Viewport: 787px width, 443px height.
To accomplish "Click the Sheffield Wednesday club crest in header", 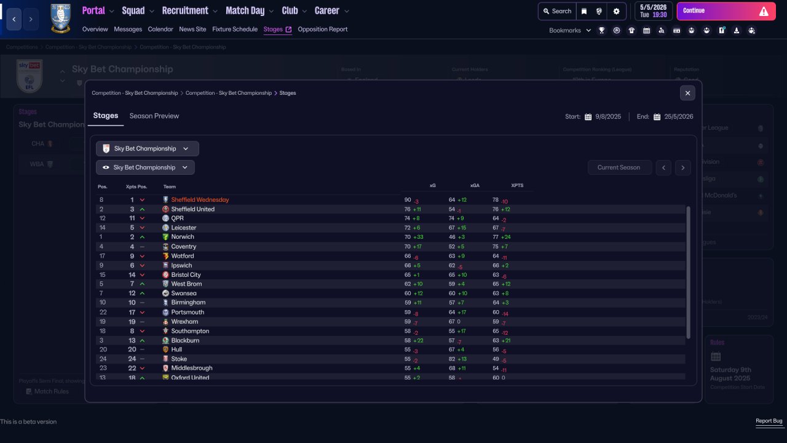I will 60,18.
